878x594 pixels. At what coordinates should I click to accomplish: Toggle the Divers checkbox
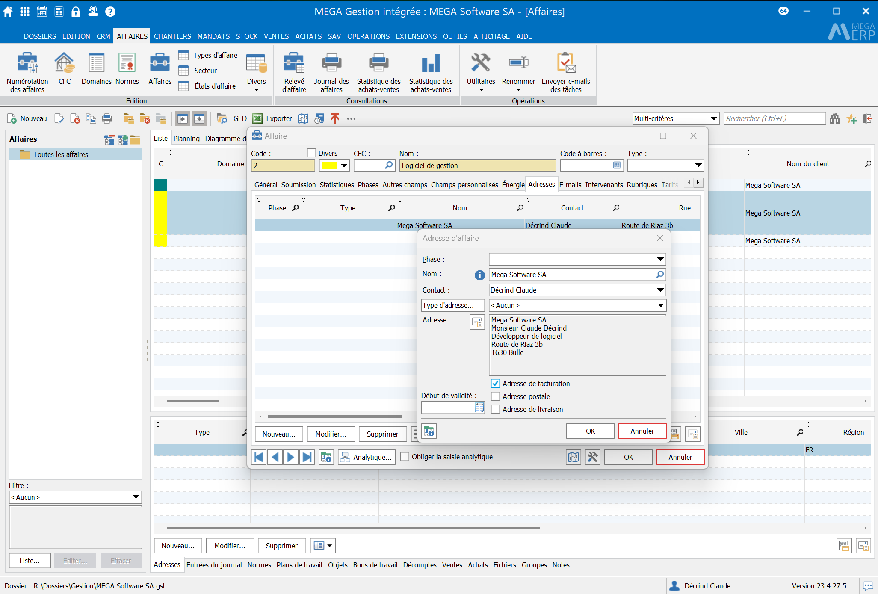311,153
